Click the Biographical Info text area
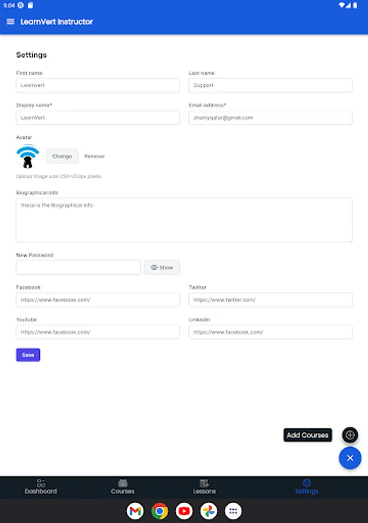Image resolution: width=368 pixels, height=523 pixels. click(x=184, y=220)
